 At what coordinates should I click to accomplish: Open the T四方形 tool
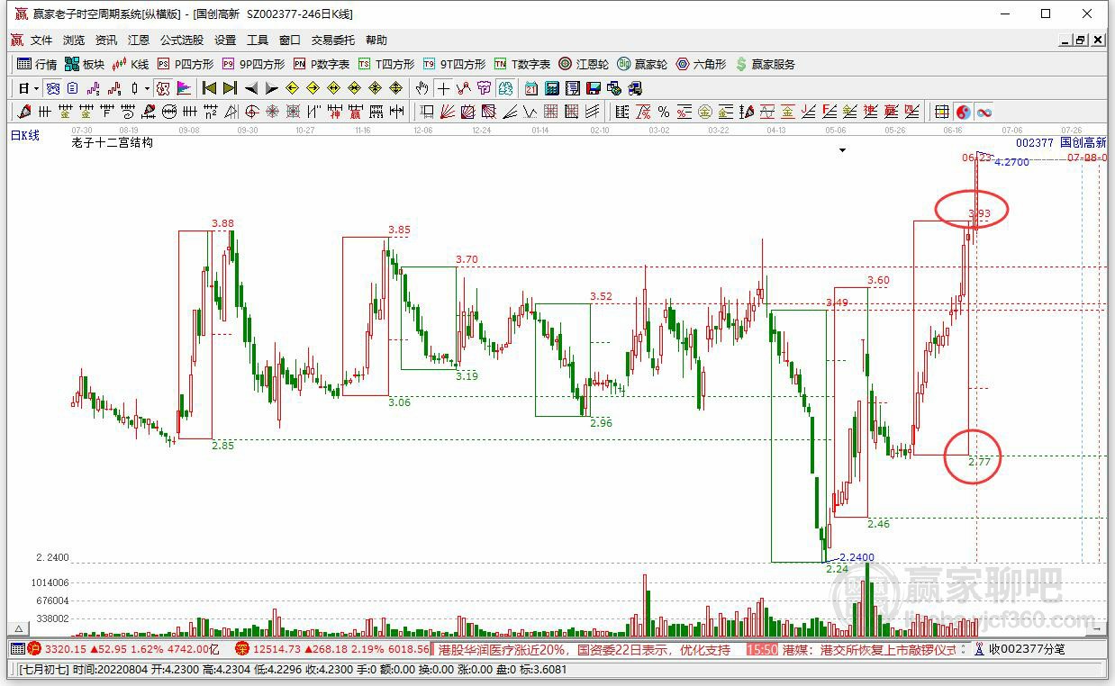(x=386, y=64)
